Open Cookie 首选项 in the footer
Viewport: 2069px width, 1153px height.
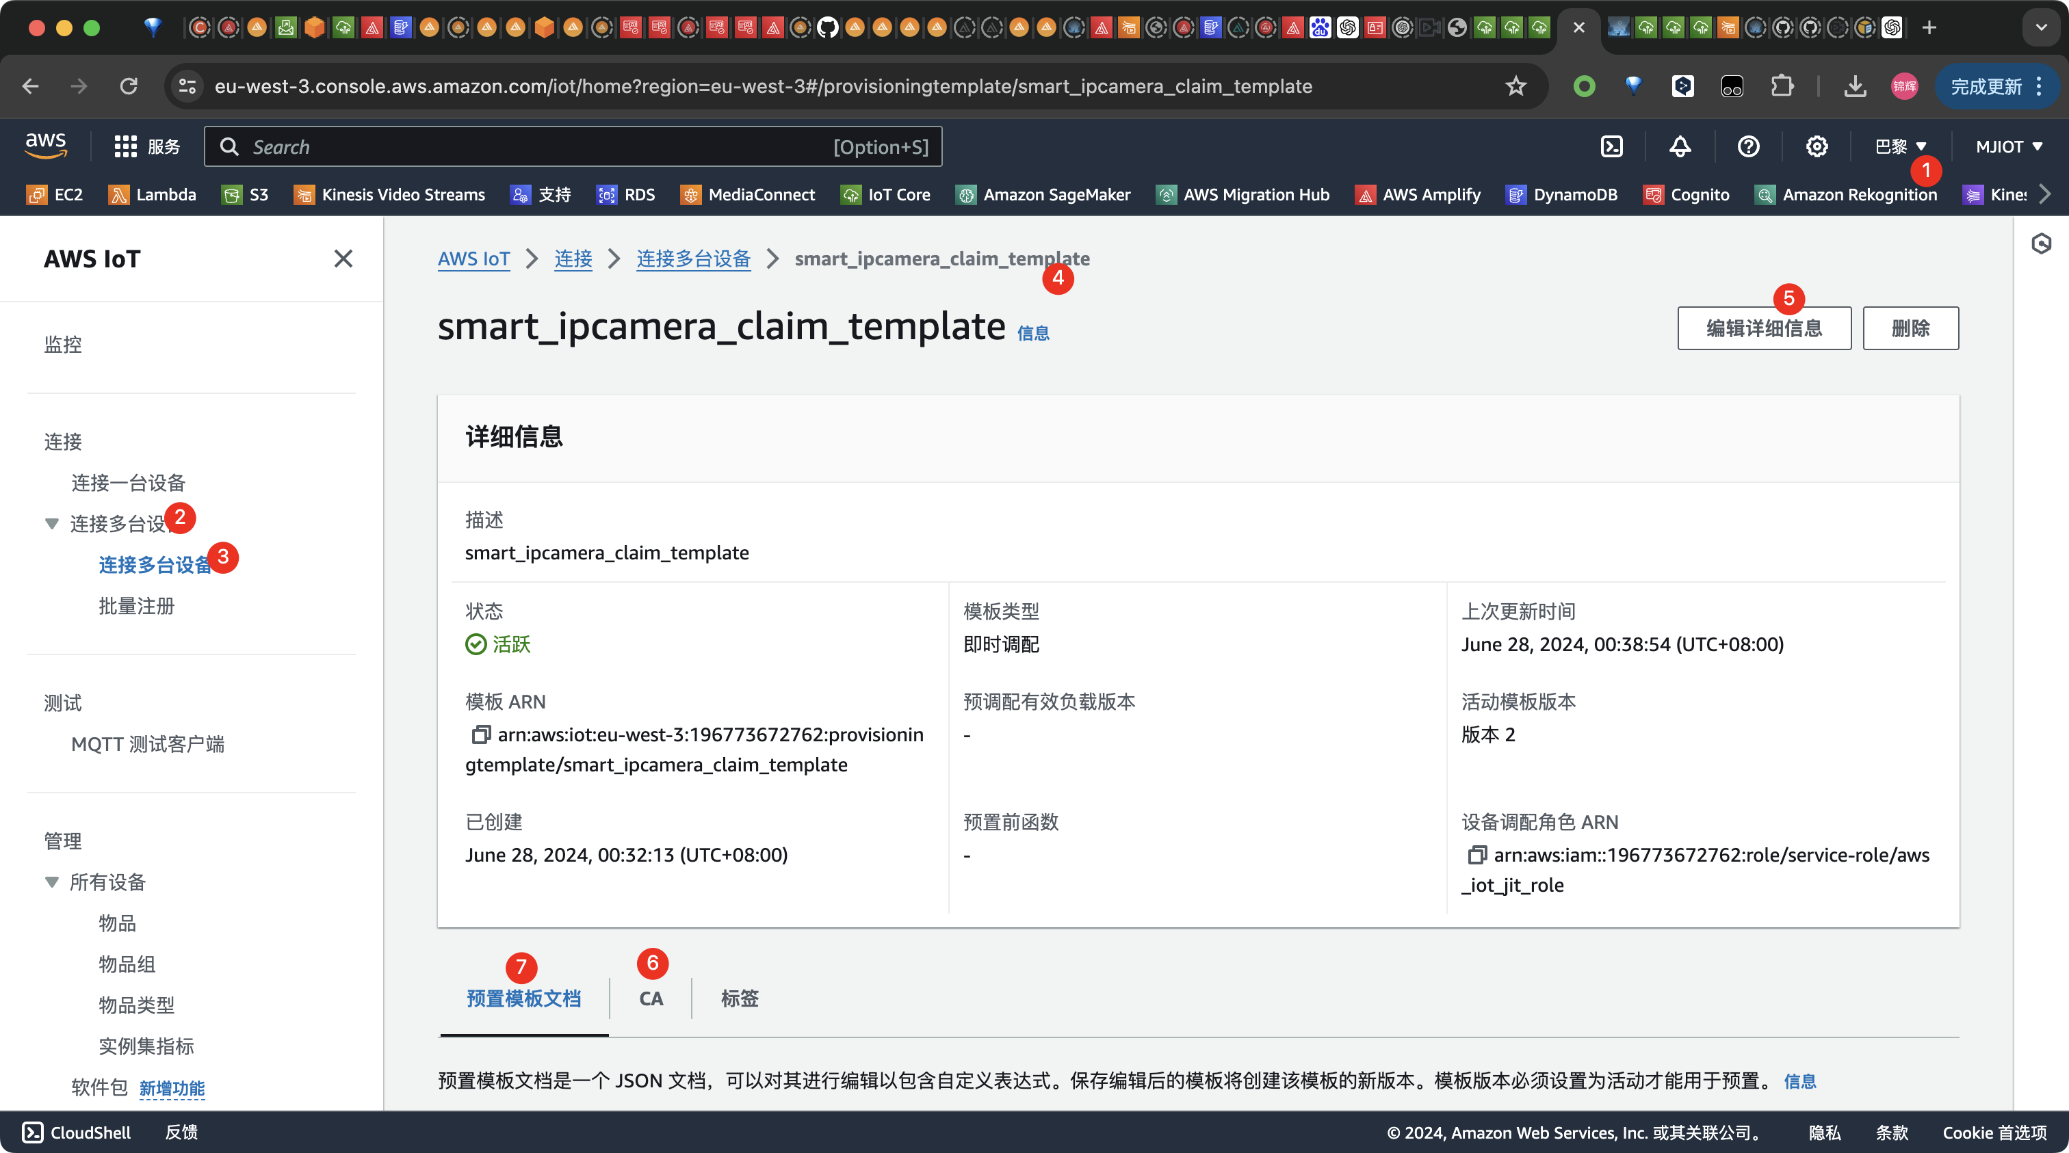[1994, 1132]
